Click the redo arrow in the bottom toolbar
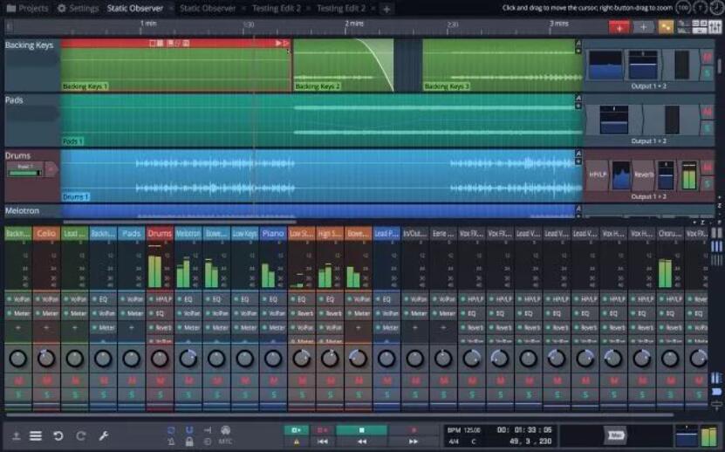This screenshot has width=725, height=452. (x=80, y=435)
